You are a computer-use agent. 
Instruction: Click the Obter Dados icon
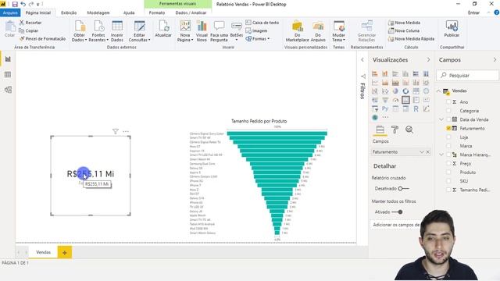coord(80,26)
